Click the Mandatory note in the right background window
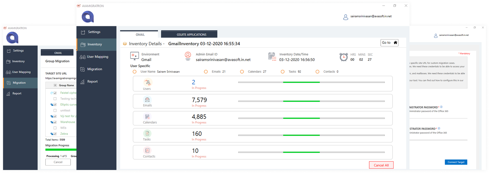The width and height of the screenshot is (489, 173). click(464, 53)
